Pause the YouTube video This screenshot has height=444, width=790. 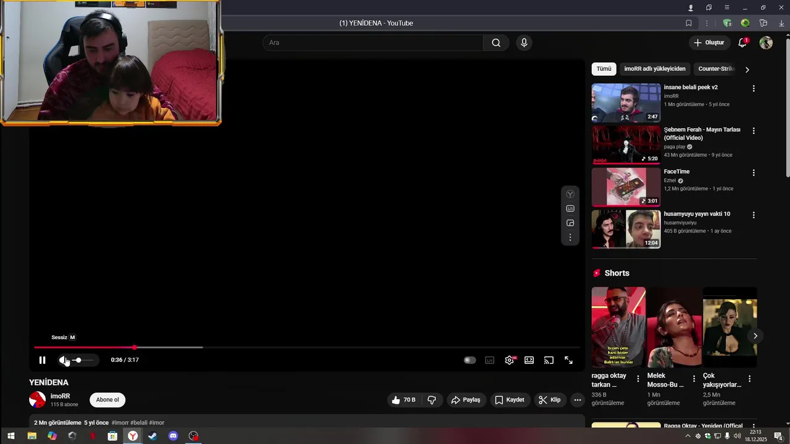point(42,360)
